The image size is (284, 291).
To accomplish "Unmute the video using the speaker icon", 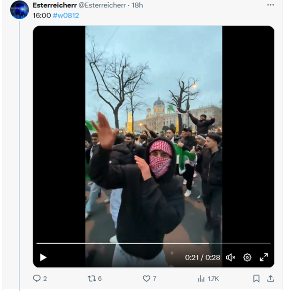I will (x=230, y=257).
